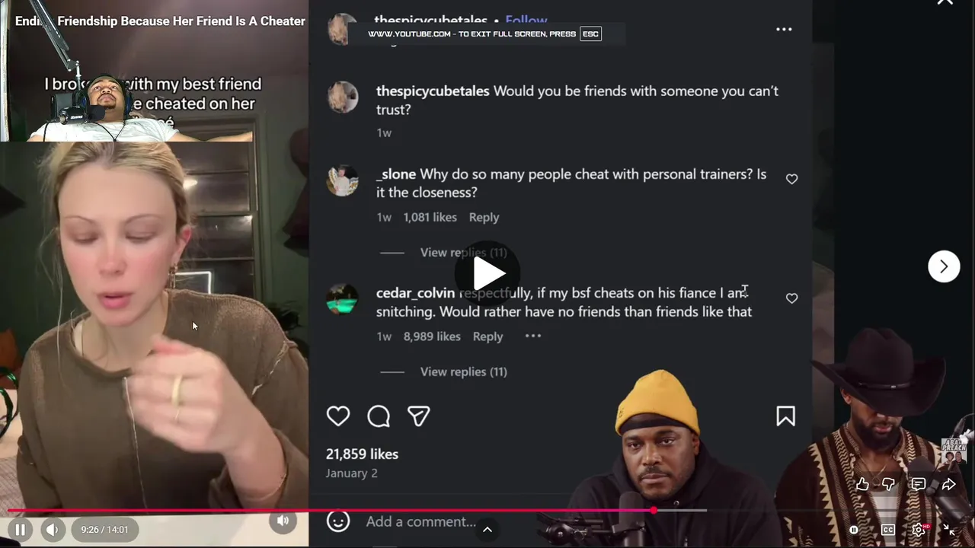The width and height of the screenshot is (975, 548).
Task: Open three-dot options menu at post header
Action: tap(784, 29)
